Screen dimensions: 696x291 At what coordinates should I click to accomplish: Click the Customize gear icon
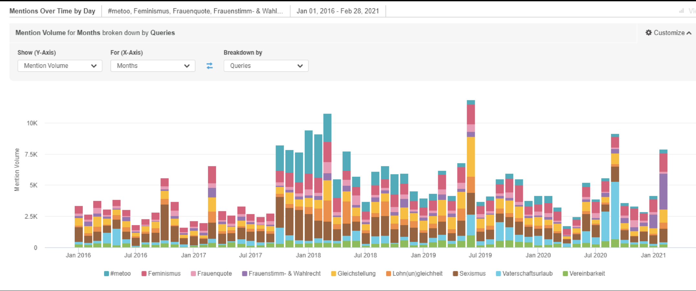coord(648,33)
